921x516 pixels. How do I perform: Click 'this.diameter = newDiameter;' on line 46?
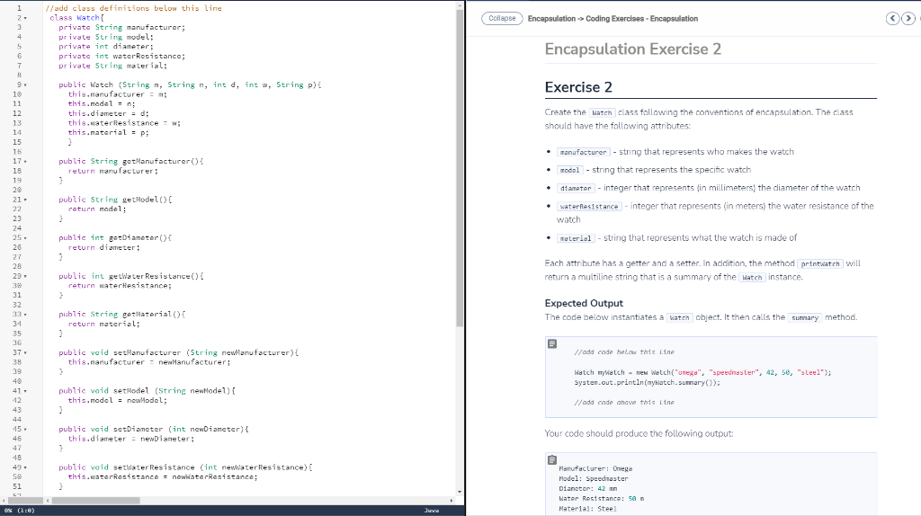pyautogui.click(x=131, y=439)
